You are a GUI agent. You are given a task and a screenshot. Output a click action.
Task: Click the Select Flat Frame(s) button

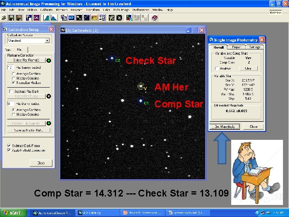coord(26,60)
